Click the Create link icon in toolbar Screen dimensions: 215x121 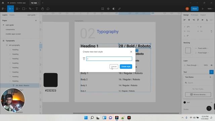click(120, 9)
